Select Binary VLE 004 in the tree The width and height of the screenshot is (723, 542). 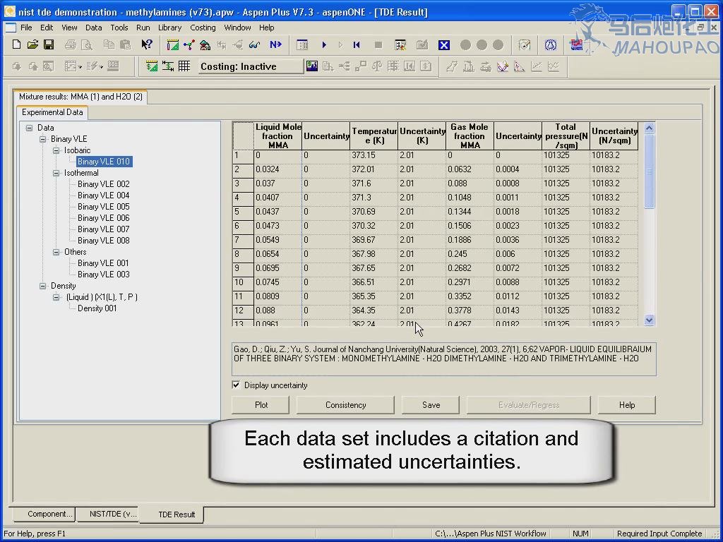click(x=103, y=195)
